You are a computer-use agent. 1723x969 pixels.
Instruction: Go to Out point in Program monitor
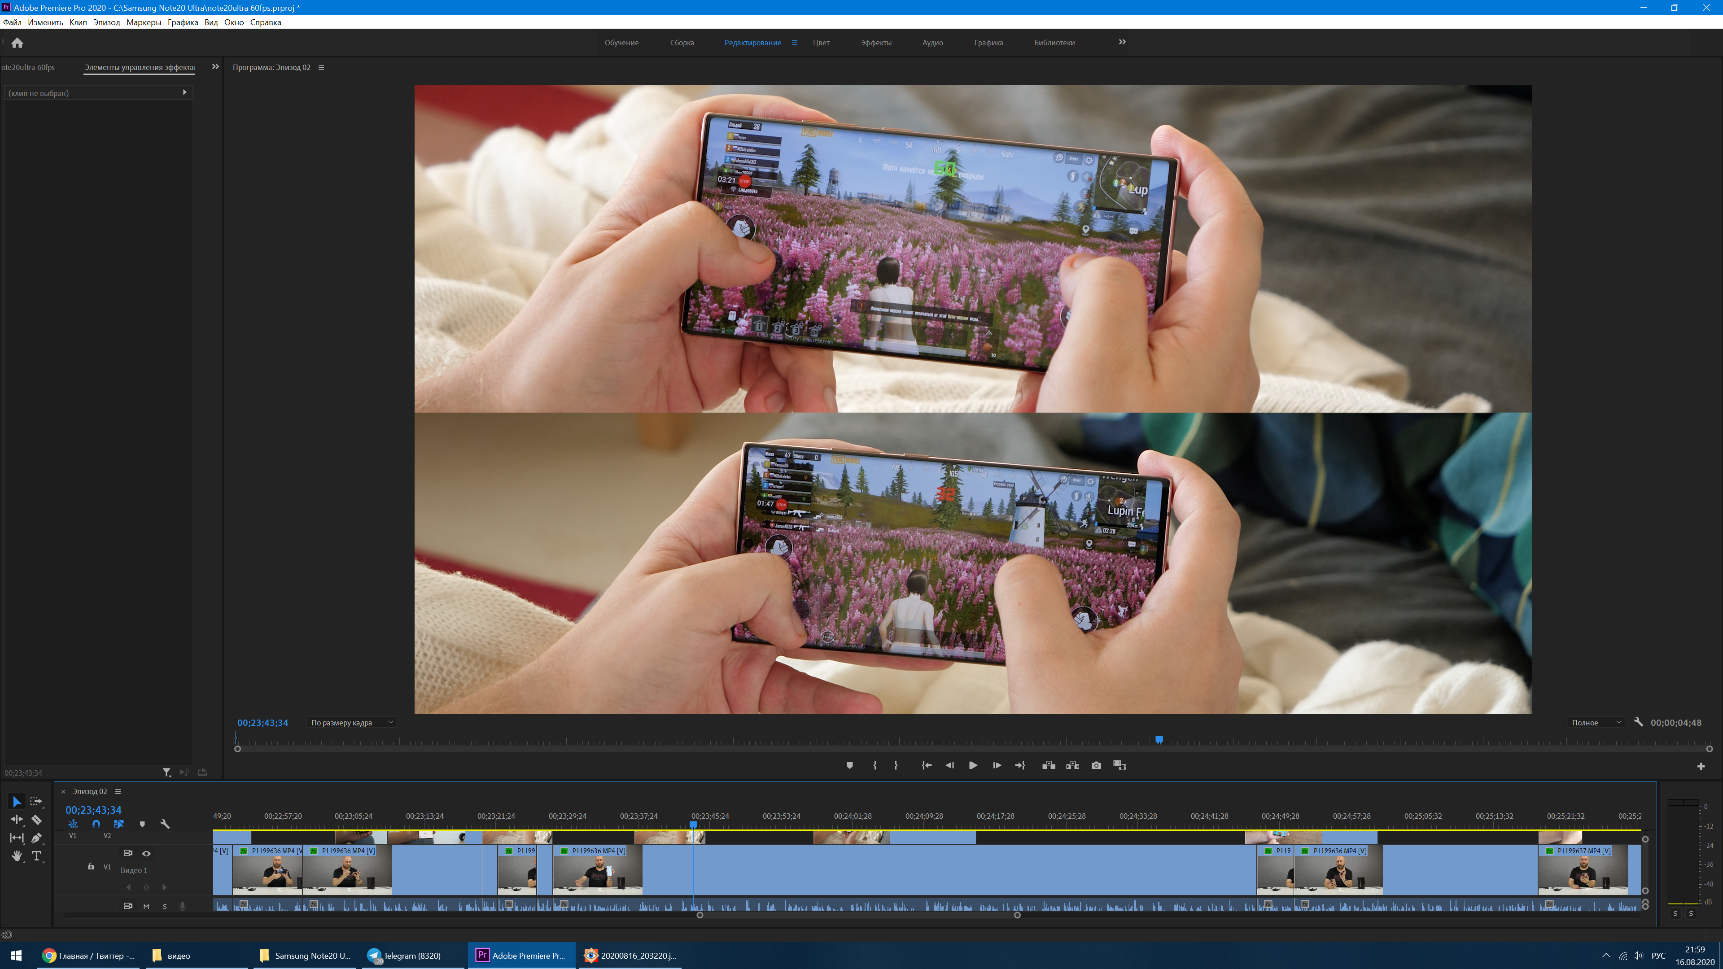[1020, 765]
